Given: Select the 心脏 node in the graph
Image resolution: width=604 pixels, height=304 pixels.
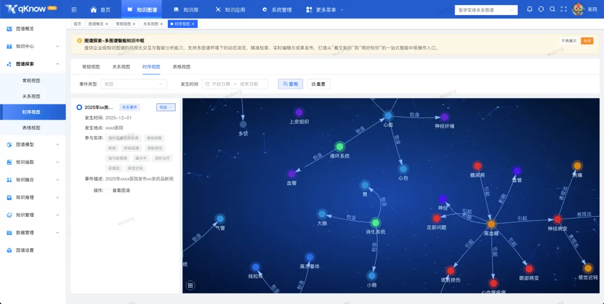Looking at the screenshot, I should pyautogui.click(x=388, y=115).
